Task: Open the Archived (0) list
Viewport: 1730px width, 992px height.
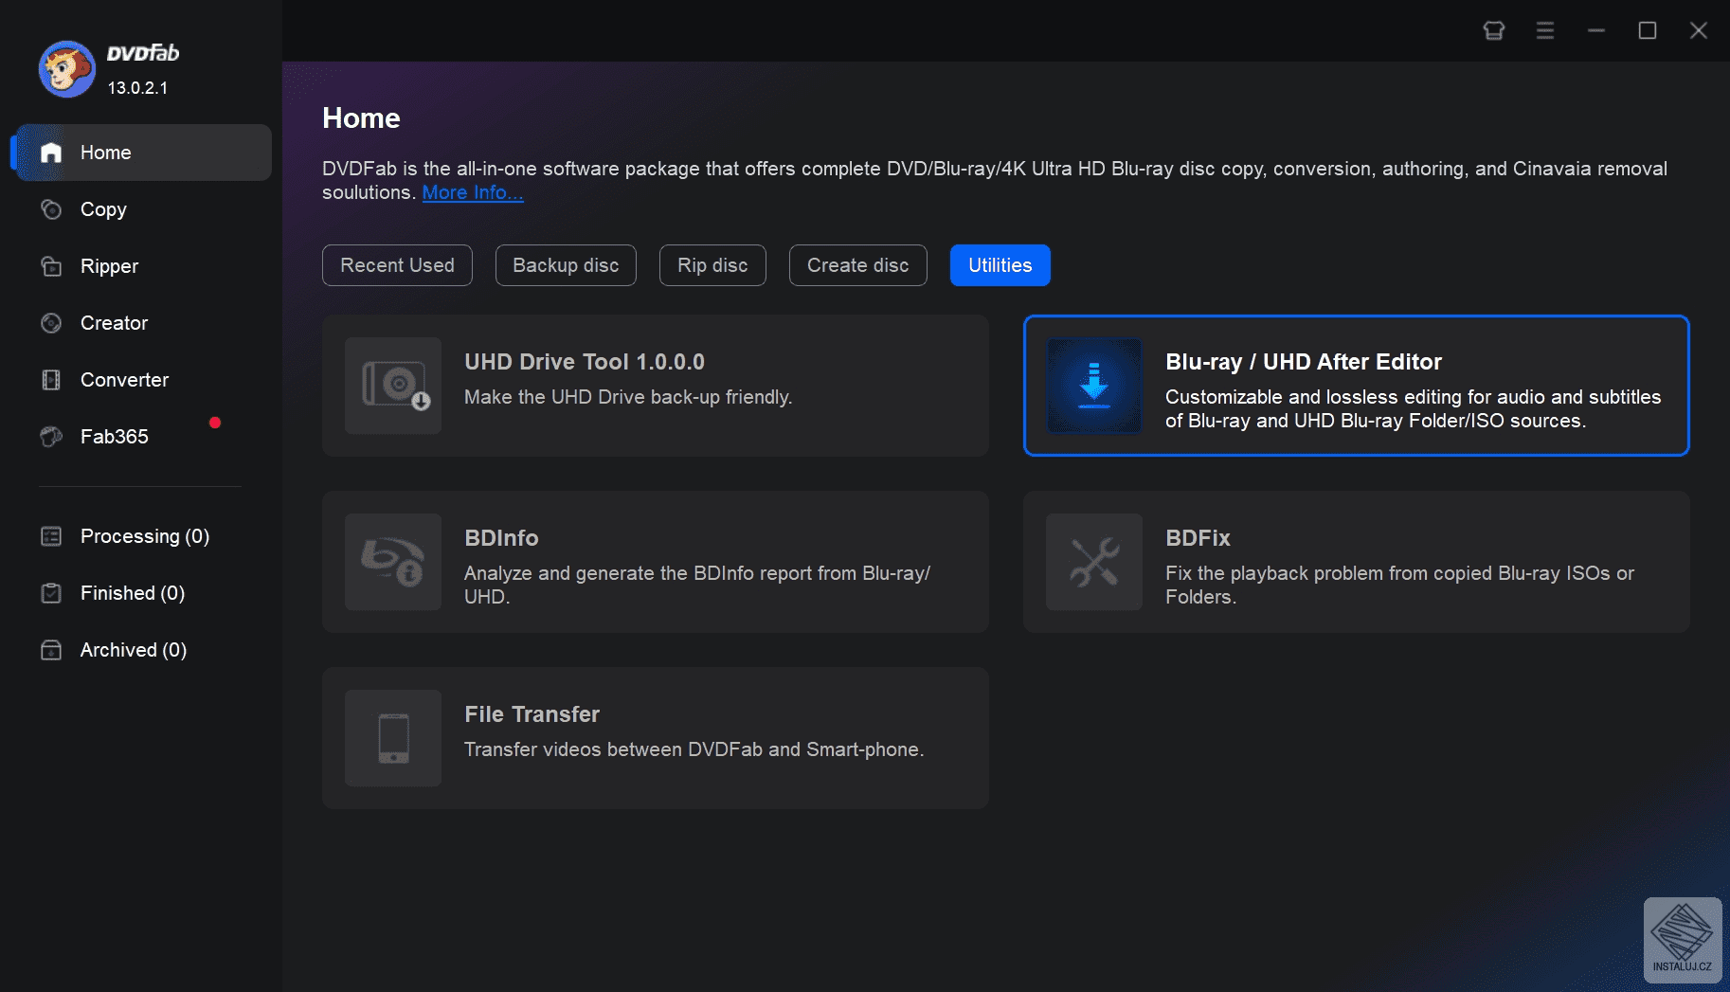Action: [131, 650]
